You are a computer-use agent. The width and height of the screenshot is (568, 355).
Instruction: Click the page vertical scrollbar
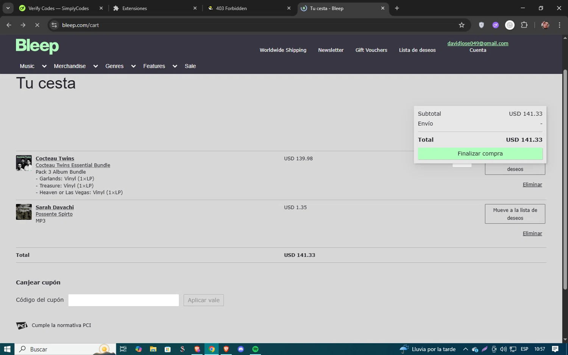(x=565, y=180)
